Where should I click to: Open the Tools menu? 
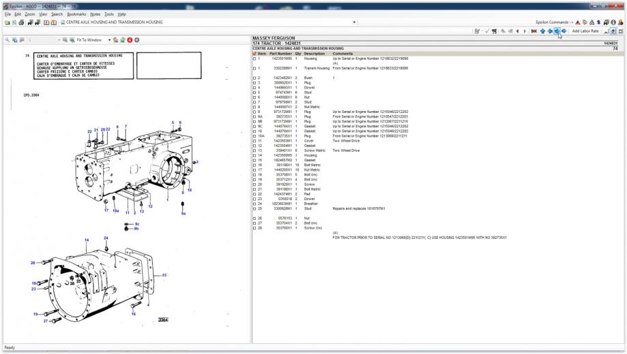coord(108,14)
